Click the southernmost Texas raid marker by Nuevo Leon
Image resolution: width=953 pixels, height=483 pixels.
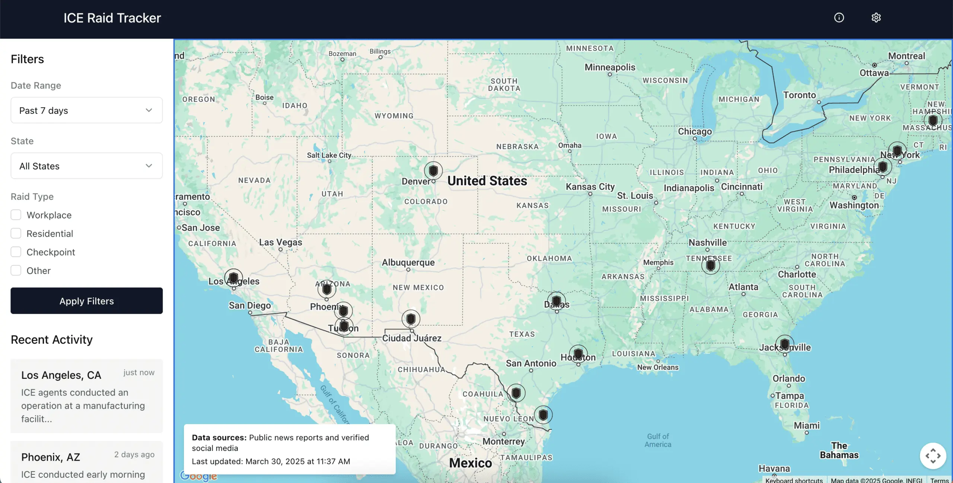coord(544,415)
